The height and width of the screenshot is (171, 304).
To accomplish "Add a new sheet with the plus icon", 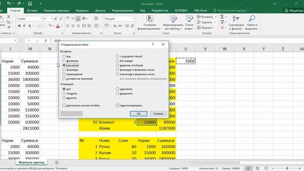I will (x=57, y=162).
